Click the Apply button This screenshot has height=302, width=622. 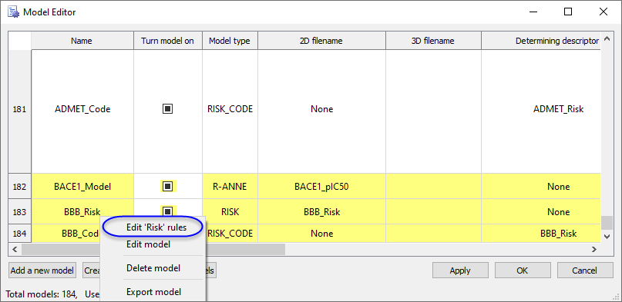pos(460,270)
